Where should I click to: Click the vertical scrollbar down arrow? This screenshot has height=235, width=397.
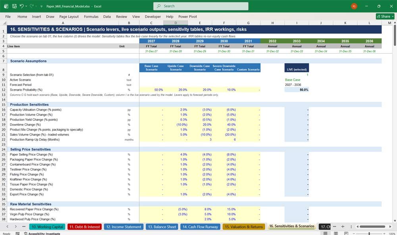[x=395, y=221]
